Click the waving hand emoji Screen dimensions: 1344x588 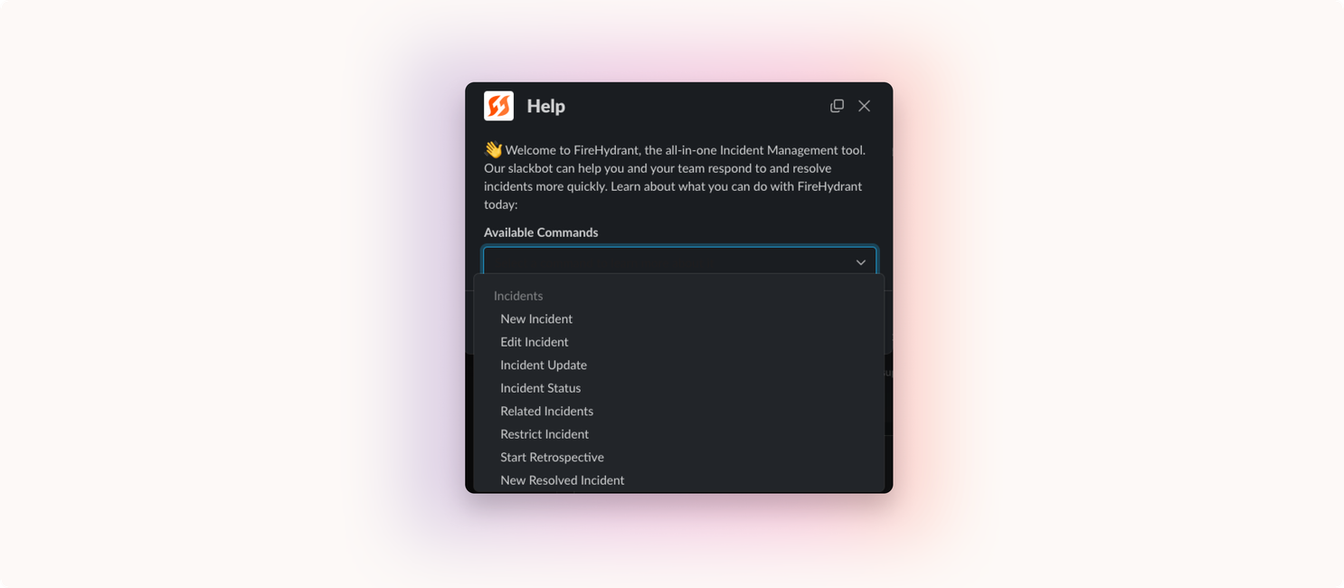pyautogui.click(x=493, y=149)
